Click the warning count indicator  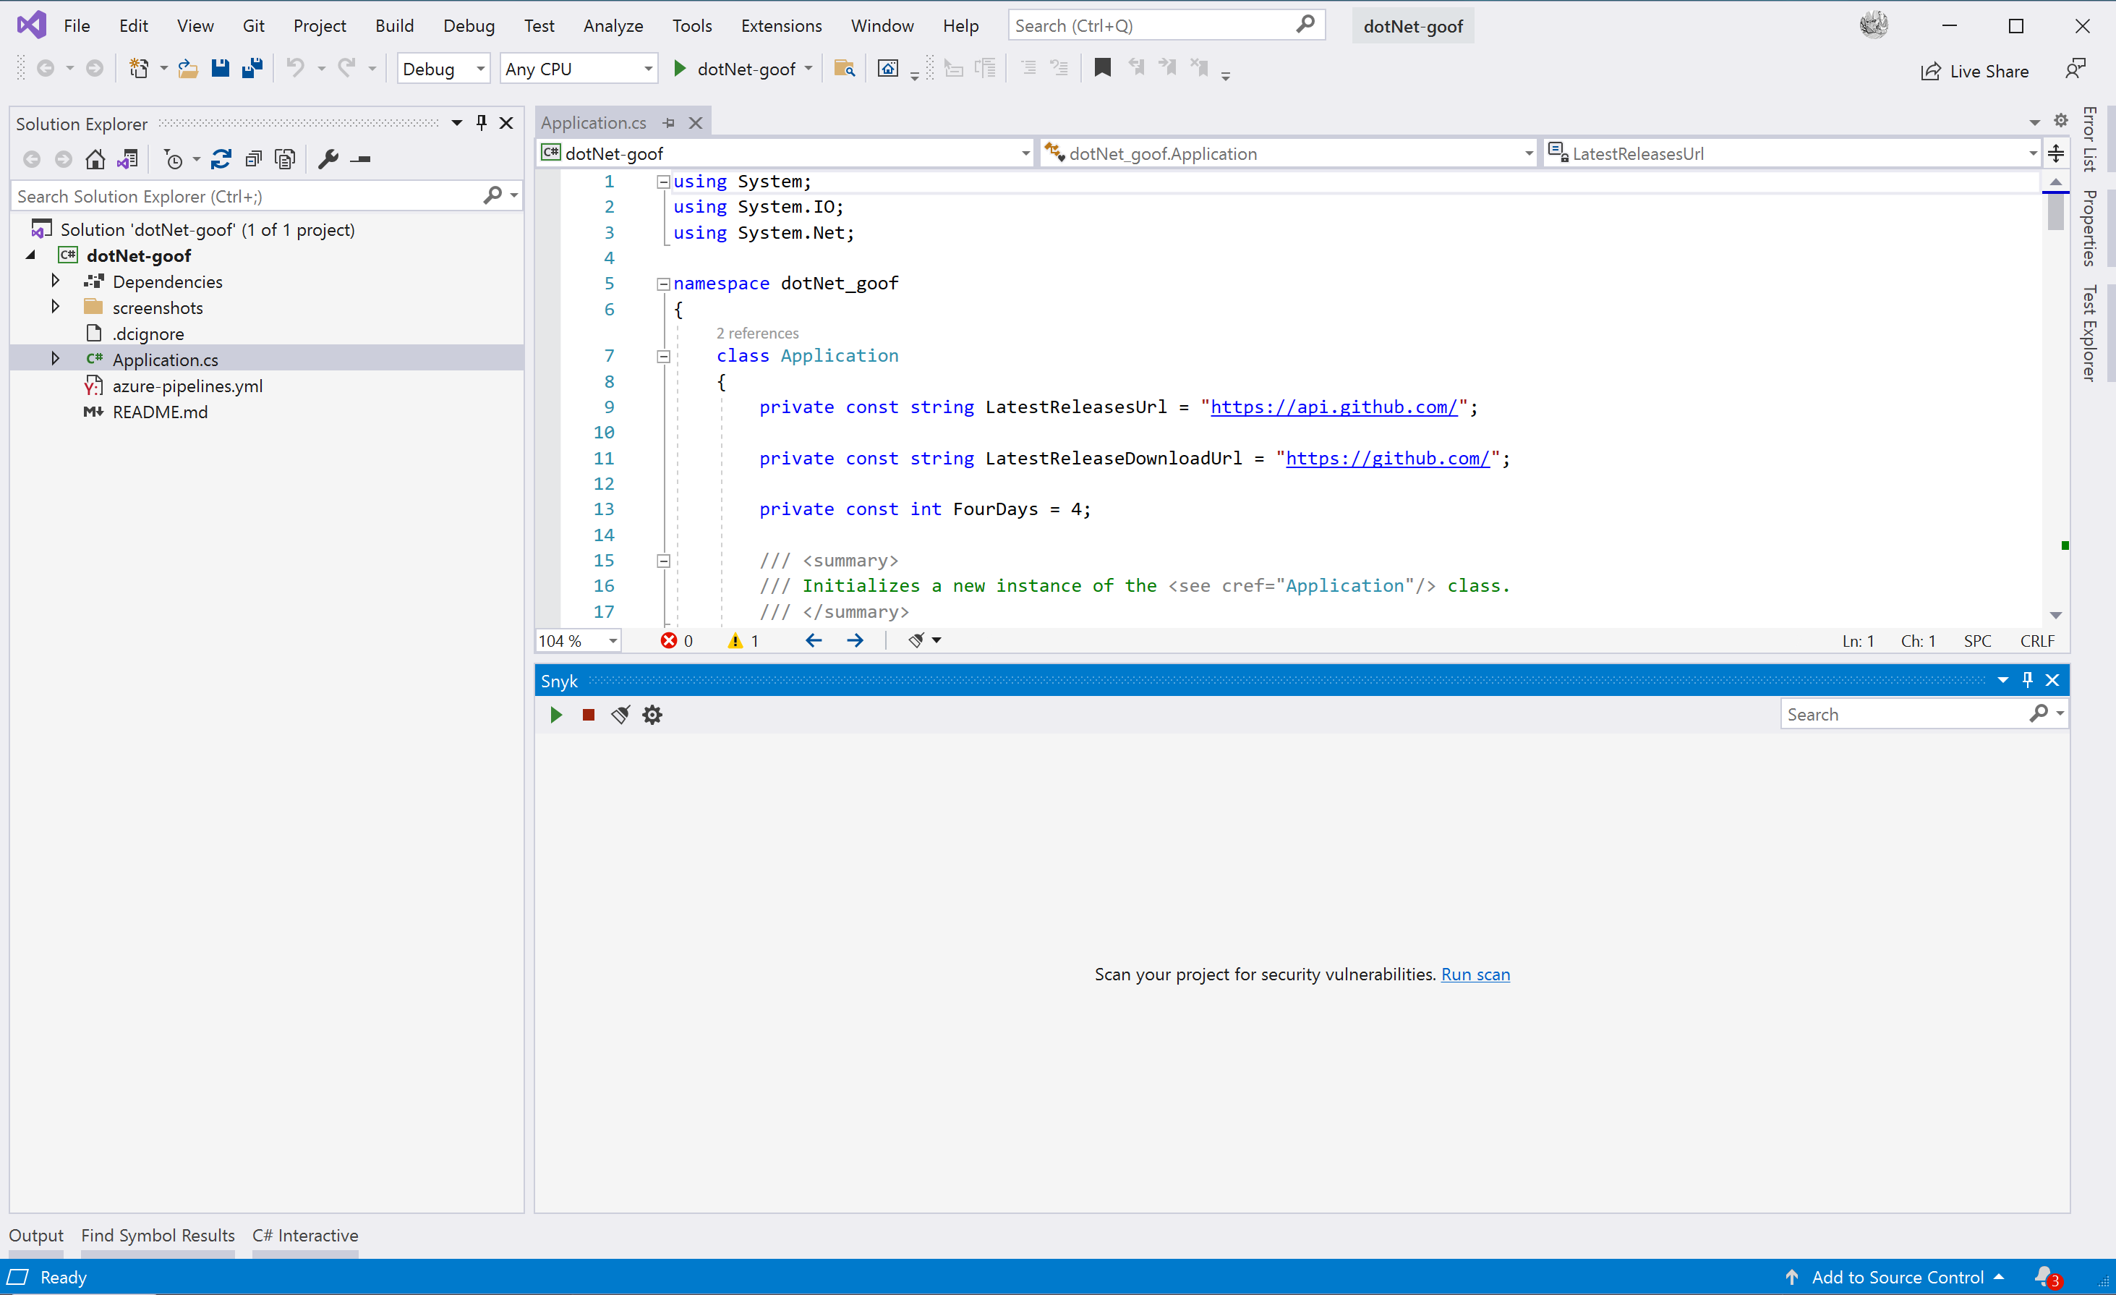point(743,640)
